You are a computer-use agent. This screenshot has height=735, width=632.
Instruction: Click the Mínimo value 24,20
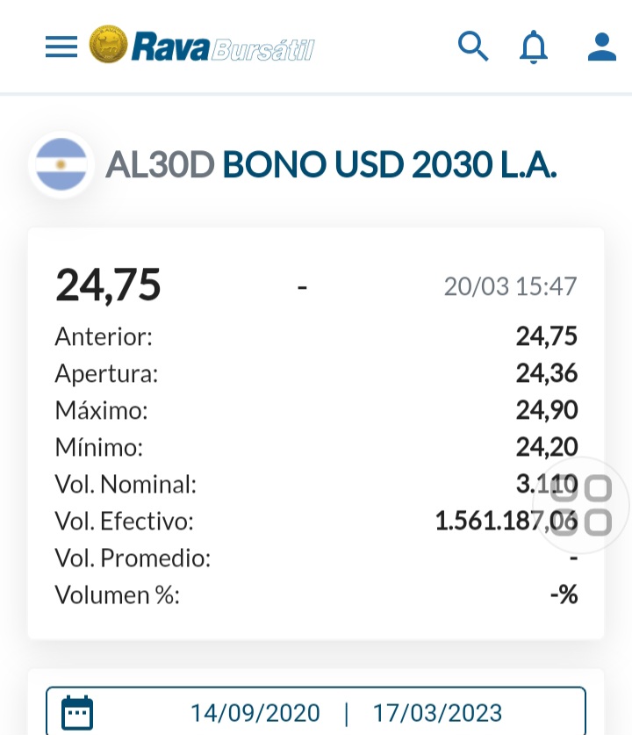[546, 447]
